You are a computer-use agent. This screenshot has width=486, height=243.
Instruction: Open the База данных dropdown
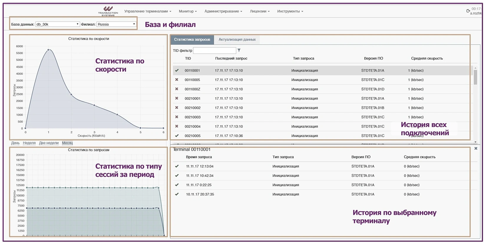click(57, 24)
